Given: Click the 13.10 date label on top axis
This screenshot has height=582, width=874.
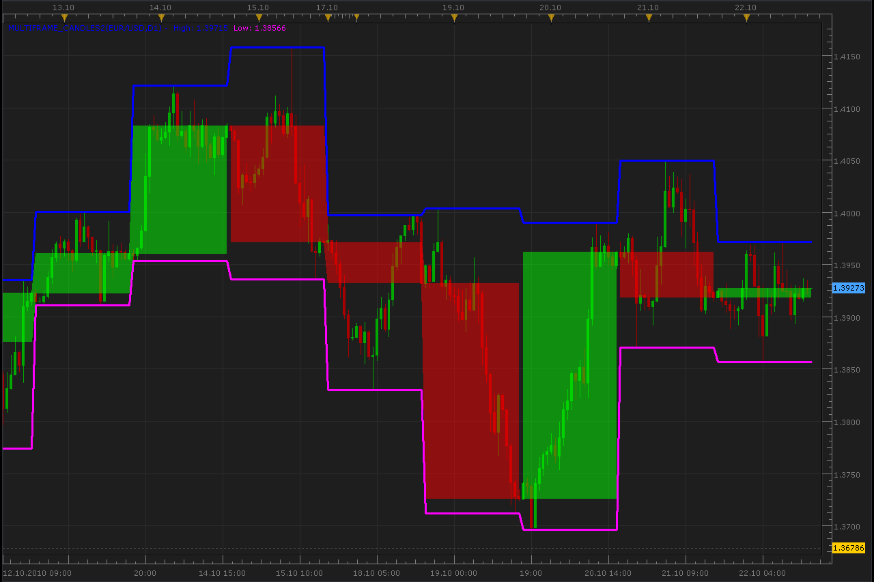Looking at the screenshot, I should [x=64, y=8].
